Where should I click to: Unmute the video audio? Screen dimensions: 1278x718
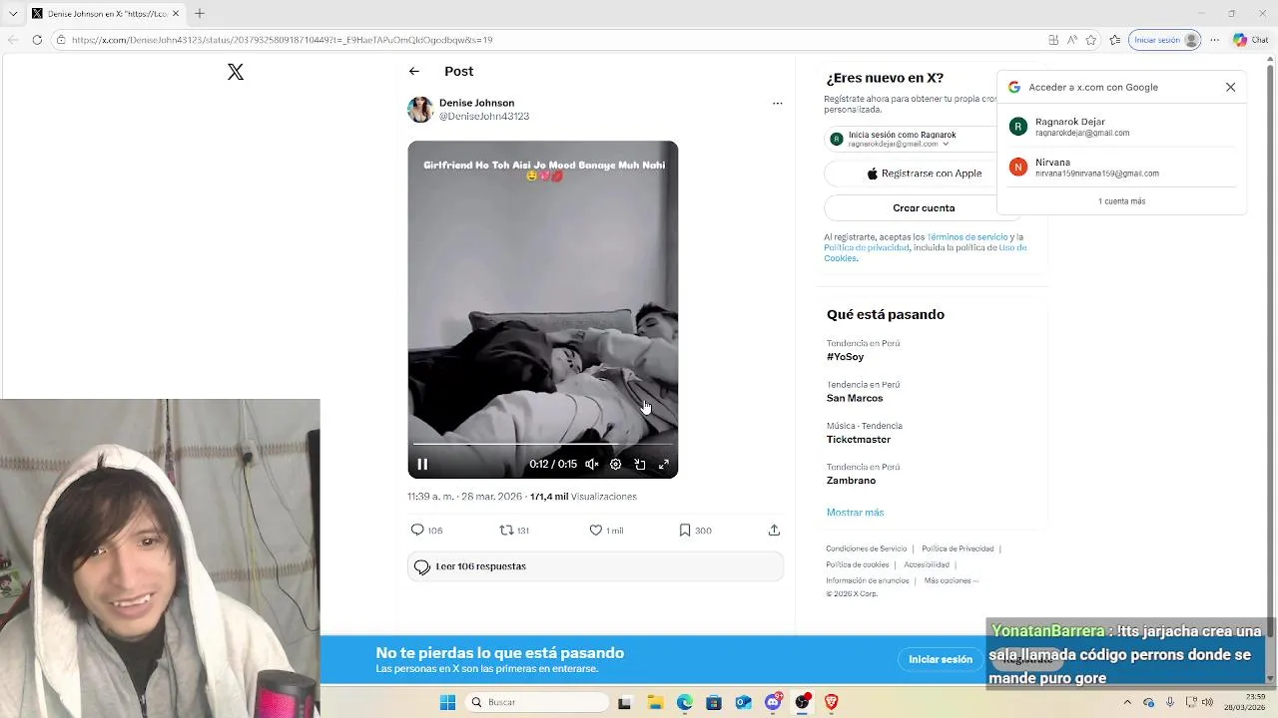pyautogui.click(x=592, y=464)
